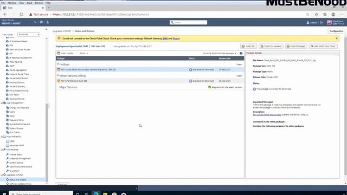Image resolution: width=347 pixels, height=195 pixels.
Task: Click the Gaia portal search field
Action: point(188,22)
